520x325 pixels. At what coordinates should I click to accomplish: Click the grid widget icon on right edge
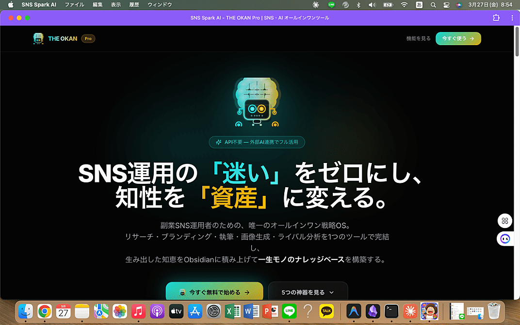click(x=505, y=221)
